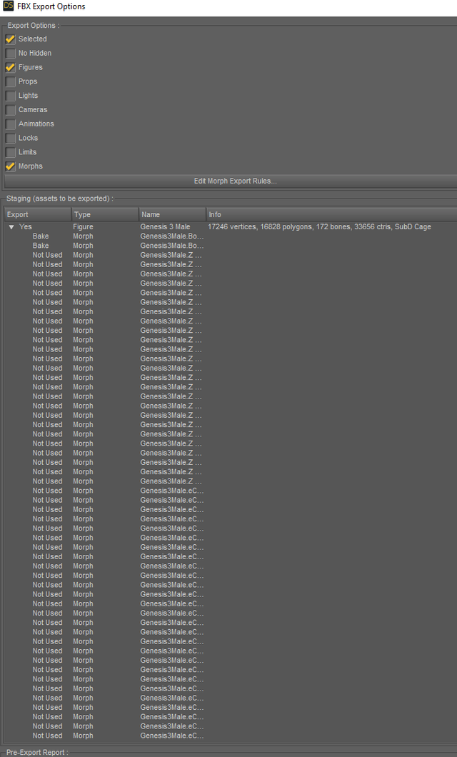Turn on Lights export option

click(x=11, y=96)
